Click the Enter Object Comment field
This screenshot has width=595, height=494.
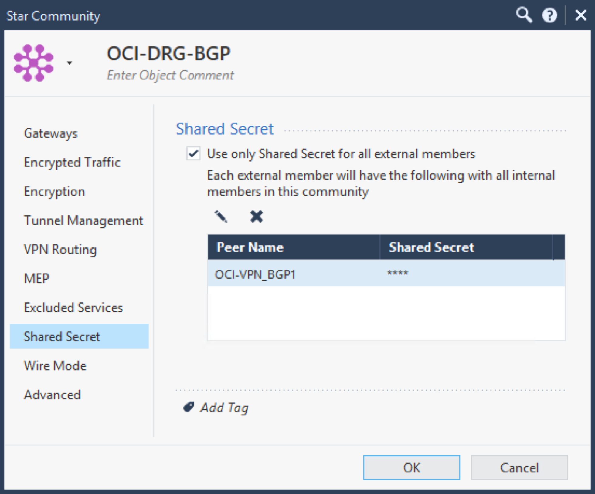pyautogui.click(x=170, y=75)
